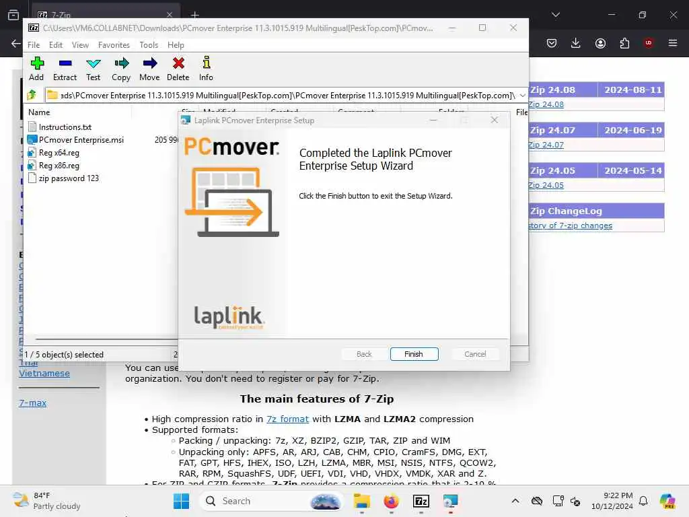Click the Extract toolbar icon
The image size is (689, 517).
pyautogui.click(x=65, y=69)
